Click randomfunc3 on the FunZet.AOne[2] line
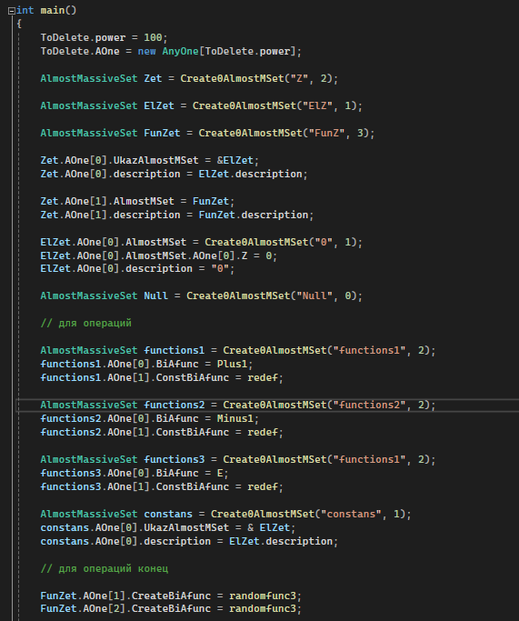The image size is (519, 621). pyautogui.click(x=263, y=608)
